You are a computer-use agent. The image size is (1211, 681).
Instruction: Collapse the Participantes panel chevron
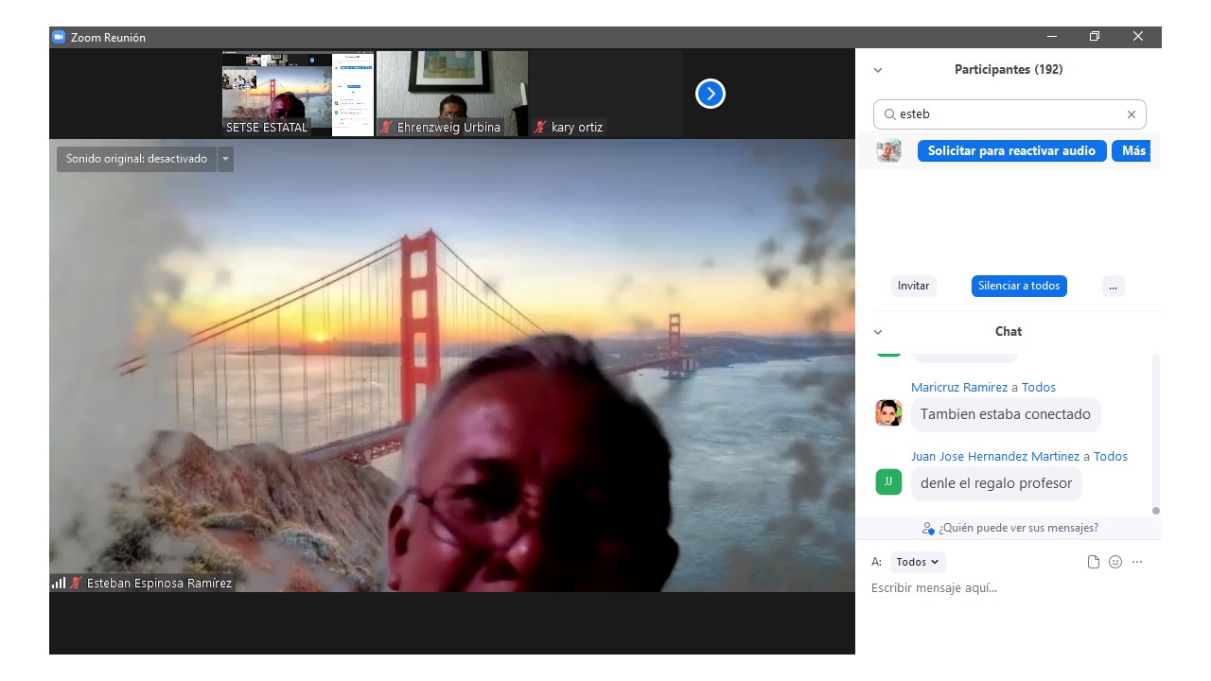click(878, 70)
